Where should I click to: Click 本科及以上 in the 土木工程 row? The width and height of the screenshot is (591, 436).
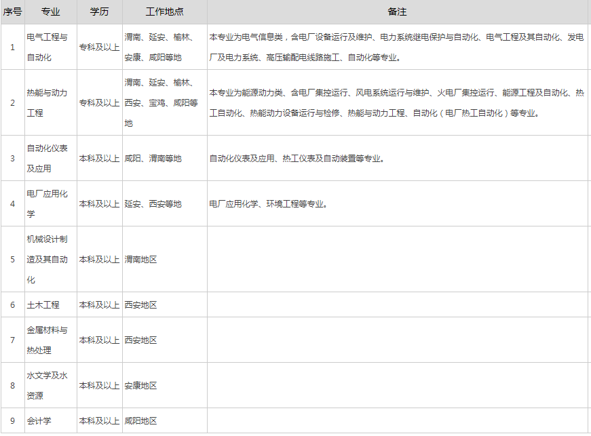pos(100,305)
